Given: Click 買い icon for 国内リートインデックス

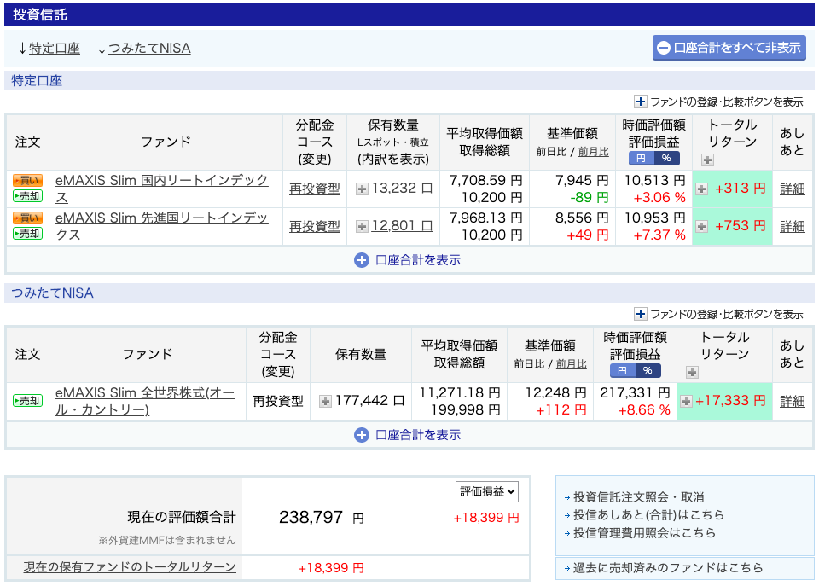Looking at the screenshot, I should [27, 181].
